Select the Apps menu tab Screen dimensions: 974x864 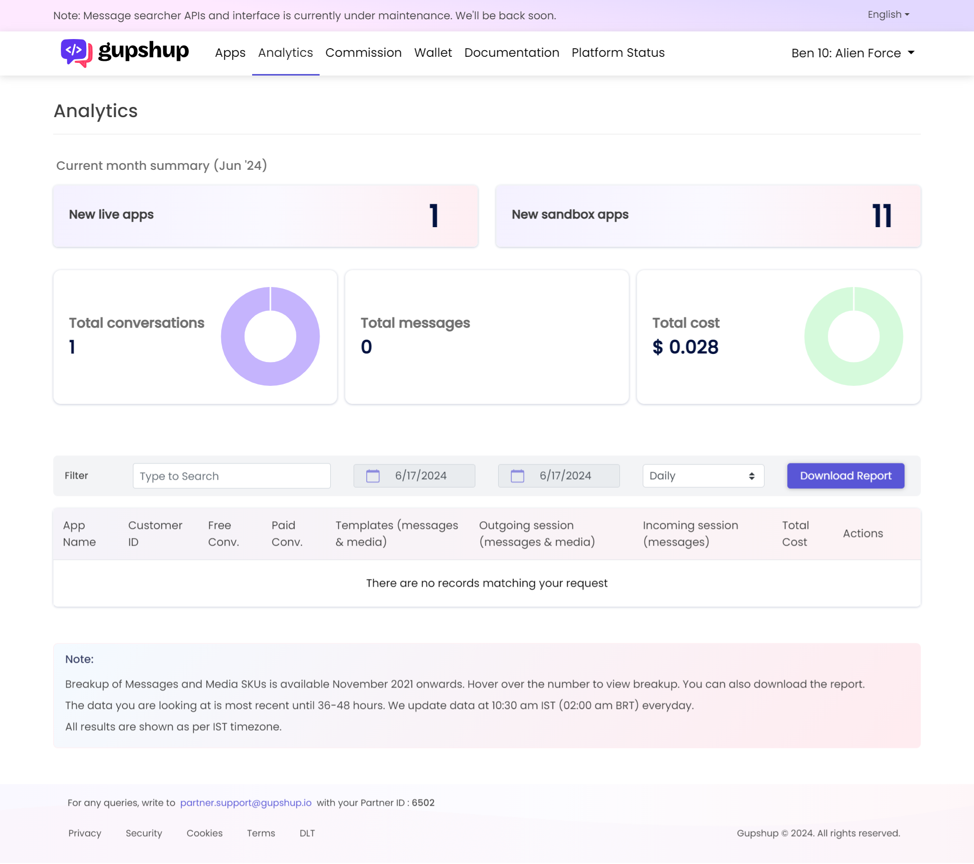click(229, 53)
